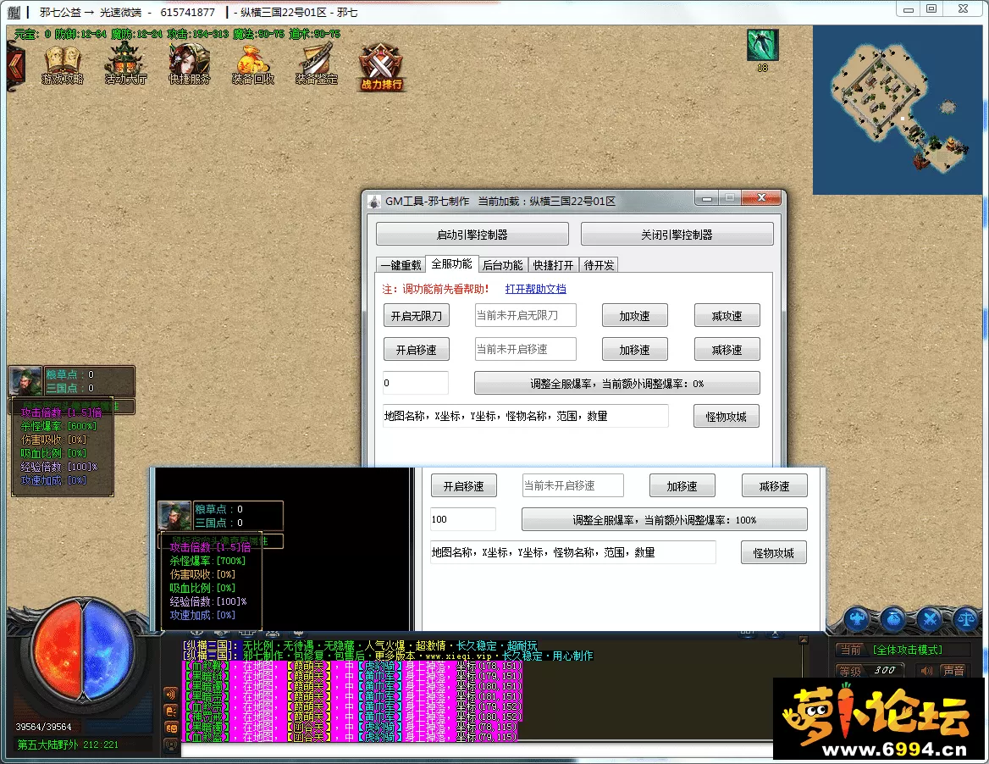989x764 pixels.
Task: Click the 39564/39564 HP value
Action: tap(43, 727)
